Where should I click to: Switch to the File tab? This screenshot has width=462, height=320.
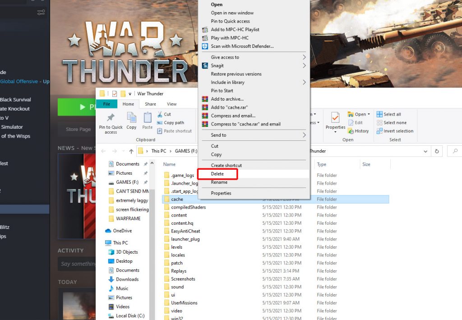pyautogui.click(x=106, y=104)
